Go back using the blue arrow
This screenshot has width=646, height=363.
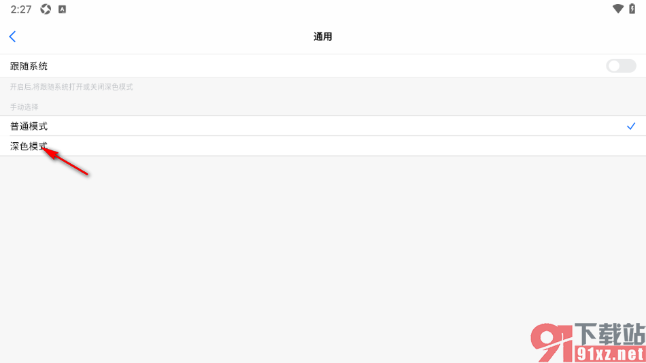coord(12,37)
